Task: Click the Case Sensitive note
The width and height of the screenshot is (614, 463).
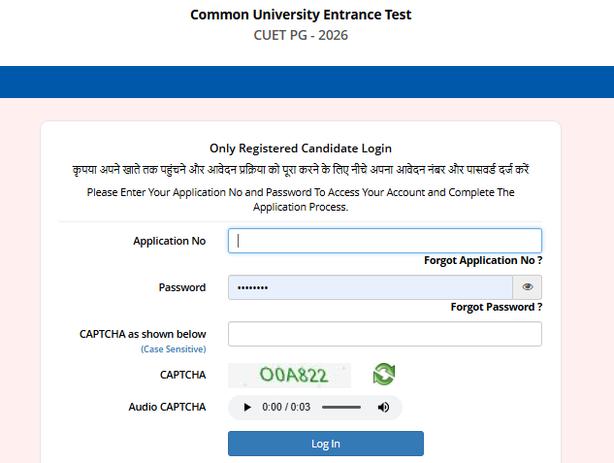Action: click(x=173, y=348)
